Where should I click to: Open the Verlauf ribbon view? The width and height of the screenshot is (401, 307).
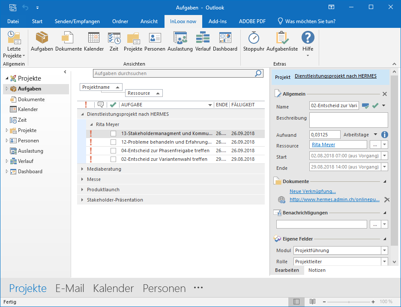pos(203,42)
